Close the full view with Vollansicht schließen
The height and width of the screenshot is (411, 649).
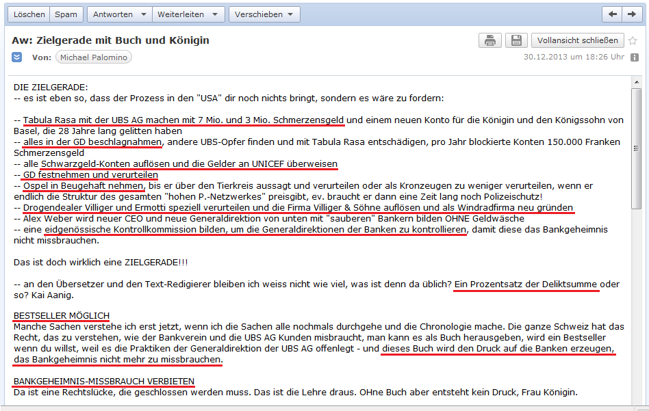pos(577,40)
